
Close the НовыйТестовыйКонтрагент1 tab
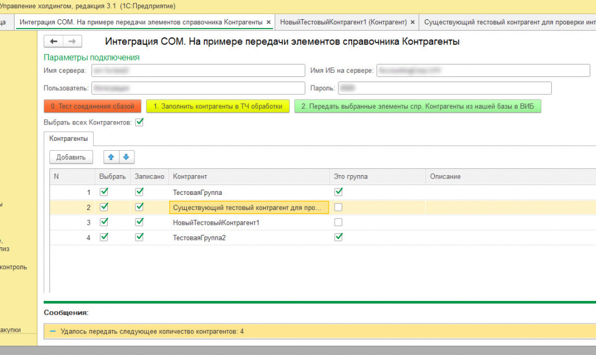pos(413,23)
